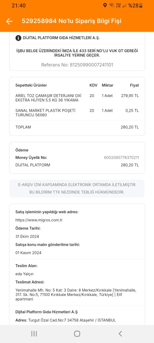This screenshot has height=343, width=154.
Task: Go back using the header arrow
Action: coord(9,21)
